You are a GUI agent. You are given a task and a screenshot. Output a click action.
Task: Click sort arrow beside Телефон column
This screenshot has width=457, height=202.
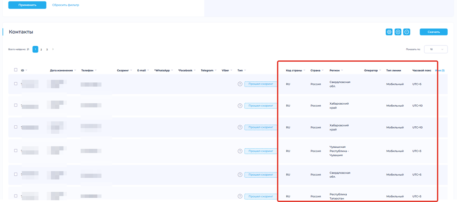click(96, 71)
